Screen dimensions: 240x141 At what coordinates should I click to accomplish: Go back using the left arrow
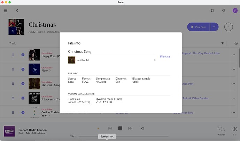17,10
